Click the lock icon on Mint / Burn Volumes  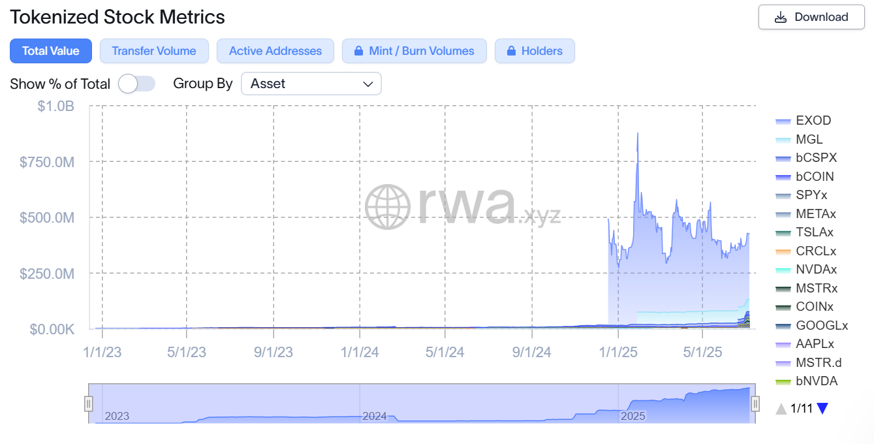pos(358,51)
